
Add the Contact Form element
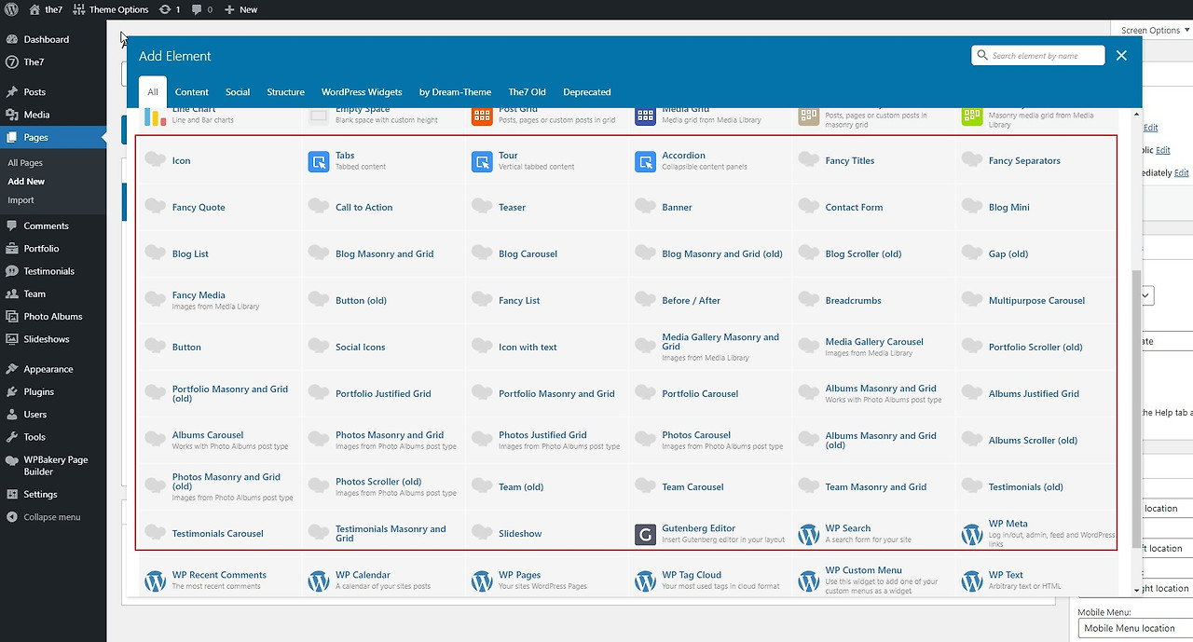(873, 208)
